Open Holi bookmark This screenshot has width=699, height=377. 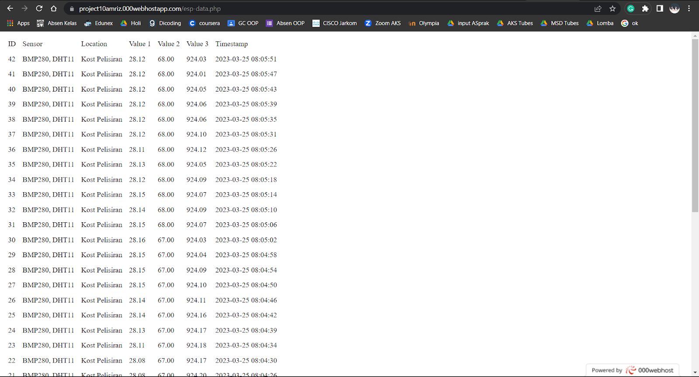click(x=131, y=23)
